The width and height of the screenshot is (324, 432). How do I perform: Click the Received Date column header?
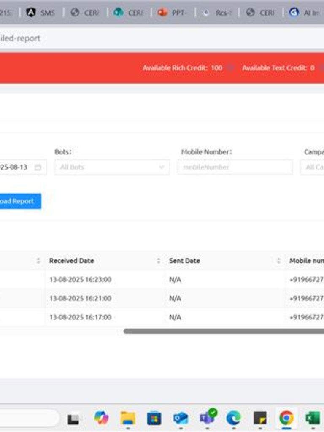pyautogui.click(x=72, y=261)
